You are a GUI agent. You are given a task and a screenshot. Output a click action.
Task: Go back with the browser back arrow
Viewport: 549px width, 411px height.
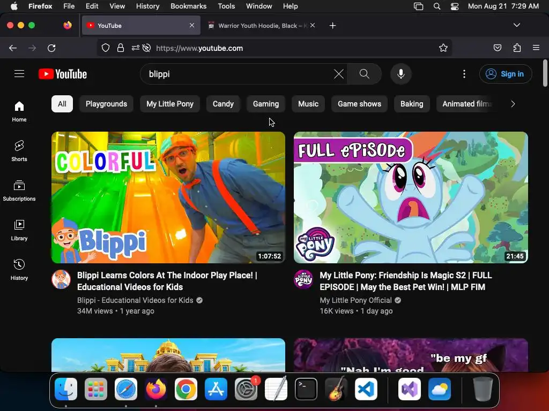13,48
